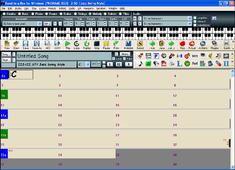
Task: Open the Lyrics menu
Action: point(42,8)
